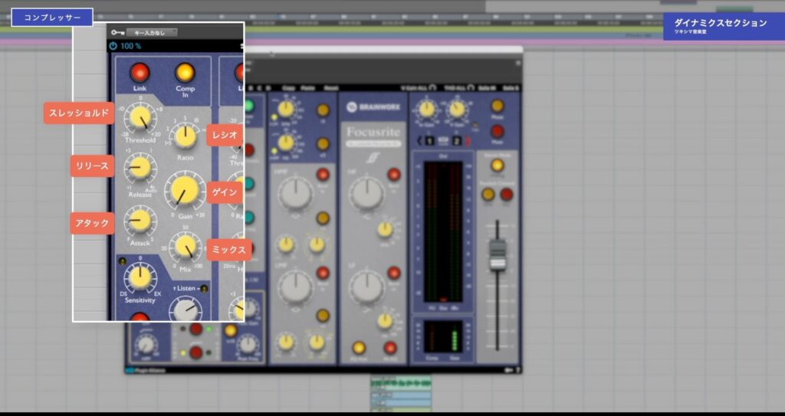
Task: Click Plugin Alliance label at plugin bottom
Action: coord(148,371)
